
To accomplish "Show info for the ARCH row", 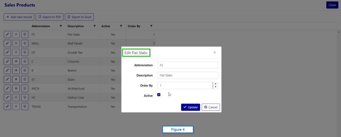I will [25, 89].
